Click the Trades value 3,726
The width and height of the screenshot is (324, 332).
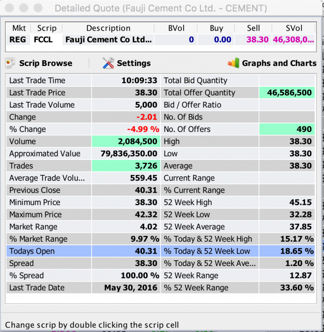coord(146,166)
